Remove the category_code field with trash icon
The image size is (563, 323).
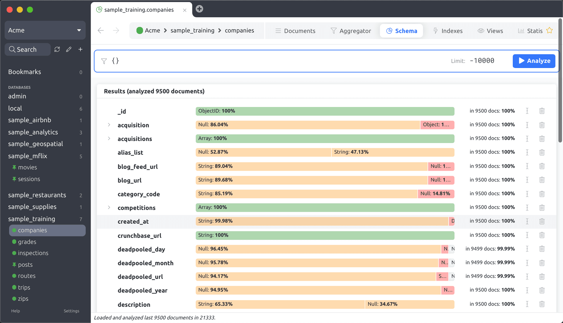point(542,193)
